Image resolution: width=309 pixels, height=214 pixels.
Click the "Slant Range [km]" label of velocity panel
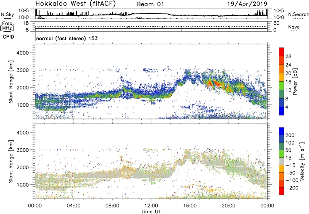[x=11, y=161]
